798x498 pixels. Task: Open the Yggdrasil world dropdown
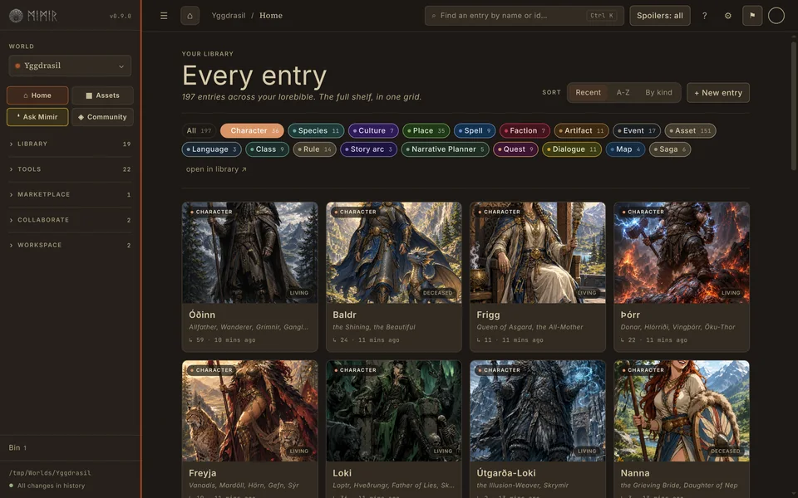(x=70, y=66)
